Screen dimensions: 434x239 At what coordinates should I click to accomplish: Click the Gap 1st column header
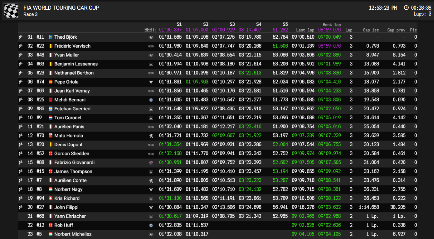(371, 30)
